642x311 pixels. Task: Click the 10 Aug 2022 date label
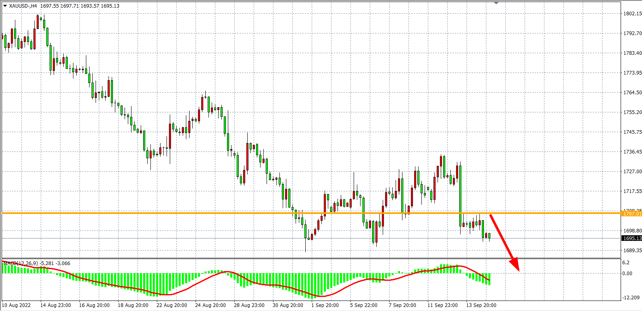[x=17, y=305]
